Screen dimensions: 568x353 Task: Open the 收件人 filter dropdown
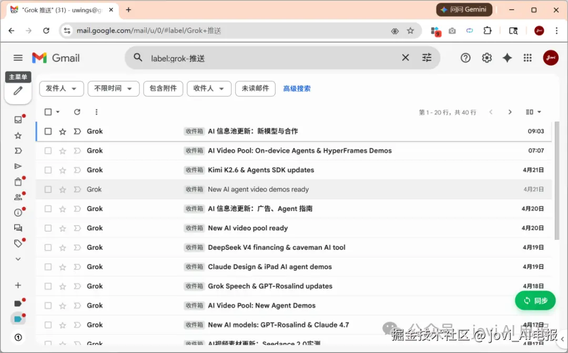(x=209, y=88)
